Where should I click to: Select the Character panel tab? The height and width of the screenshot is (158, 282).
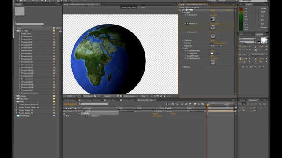(260, 35)
